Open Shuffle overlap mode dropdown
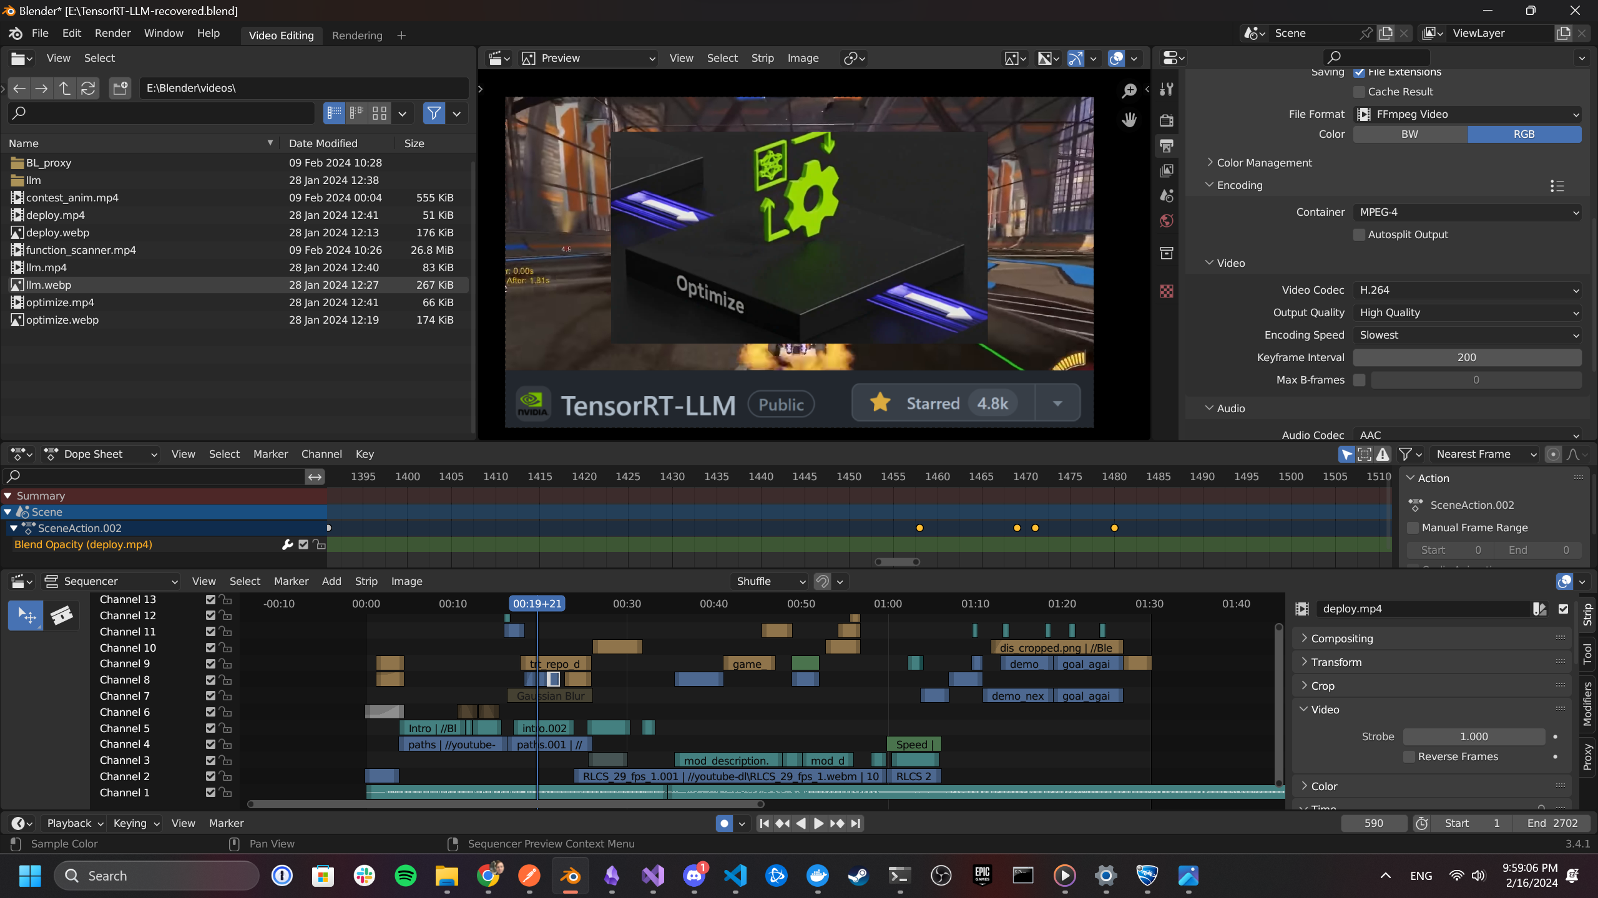The width and height of the screenshot is (1598, 898). 769,581
